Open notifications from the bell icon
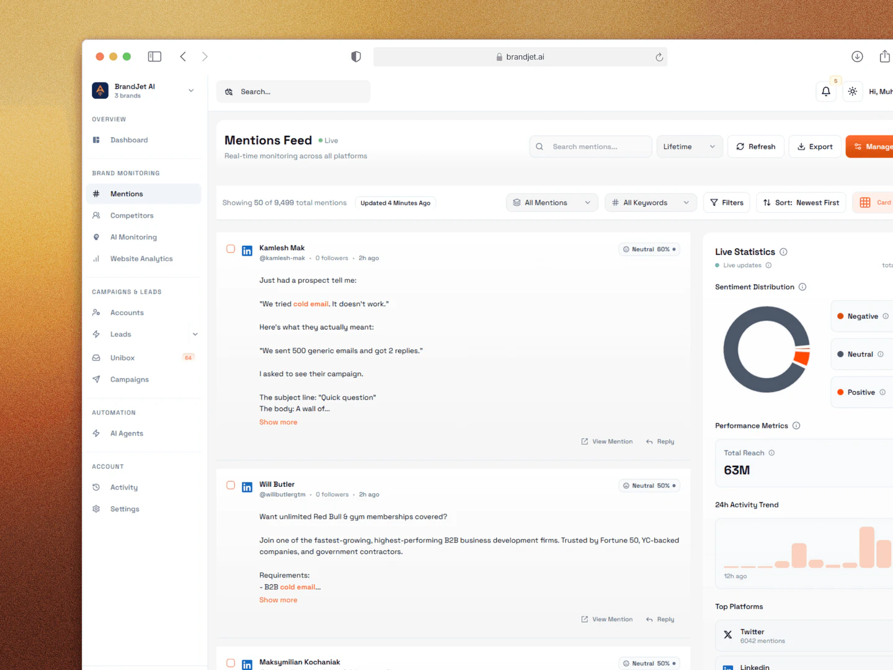This screenshot has height=670, width=893. (825, 91)
